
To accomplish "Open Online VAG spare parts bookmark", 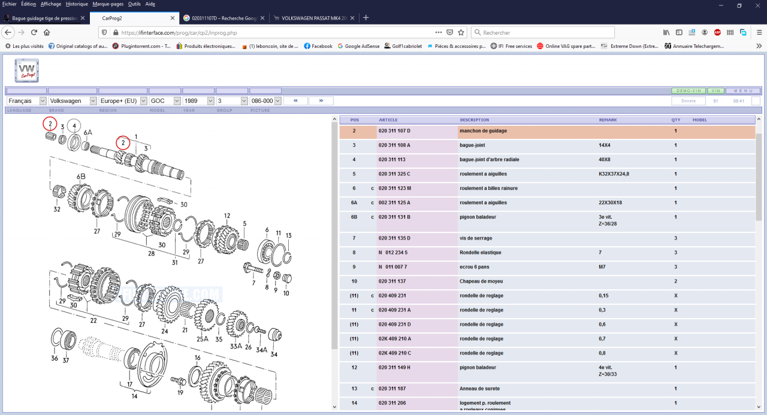I will [566, 46].
